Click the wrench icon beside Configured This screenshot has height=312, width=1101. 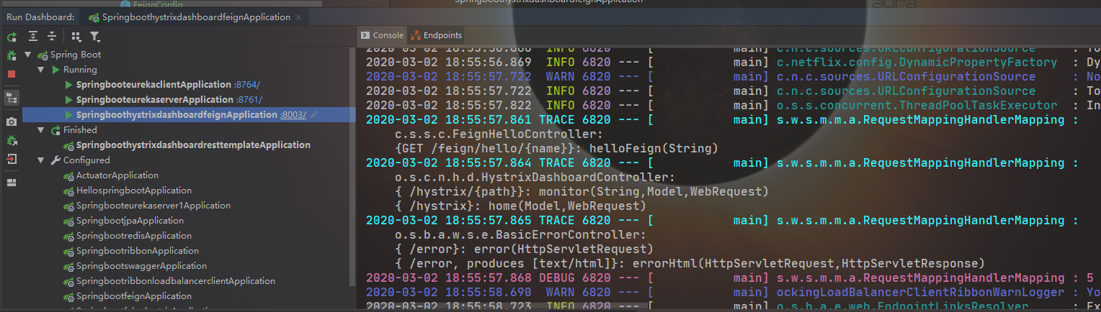55,160
